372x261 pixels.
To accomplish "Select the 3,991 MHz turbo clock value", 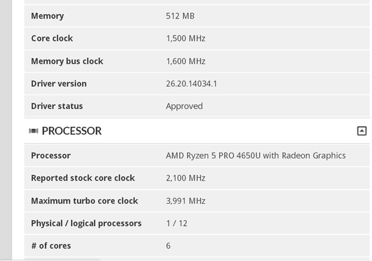I will click(185, 201).
